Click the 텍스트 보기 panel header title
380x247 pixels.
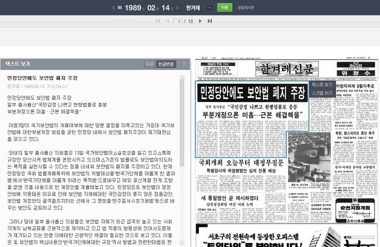pos(17,64)
